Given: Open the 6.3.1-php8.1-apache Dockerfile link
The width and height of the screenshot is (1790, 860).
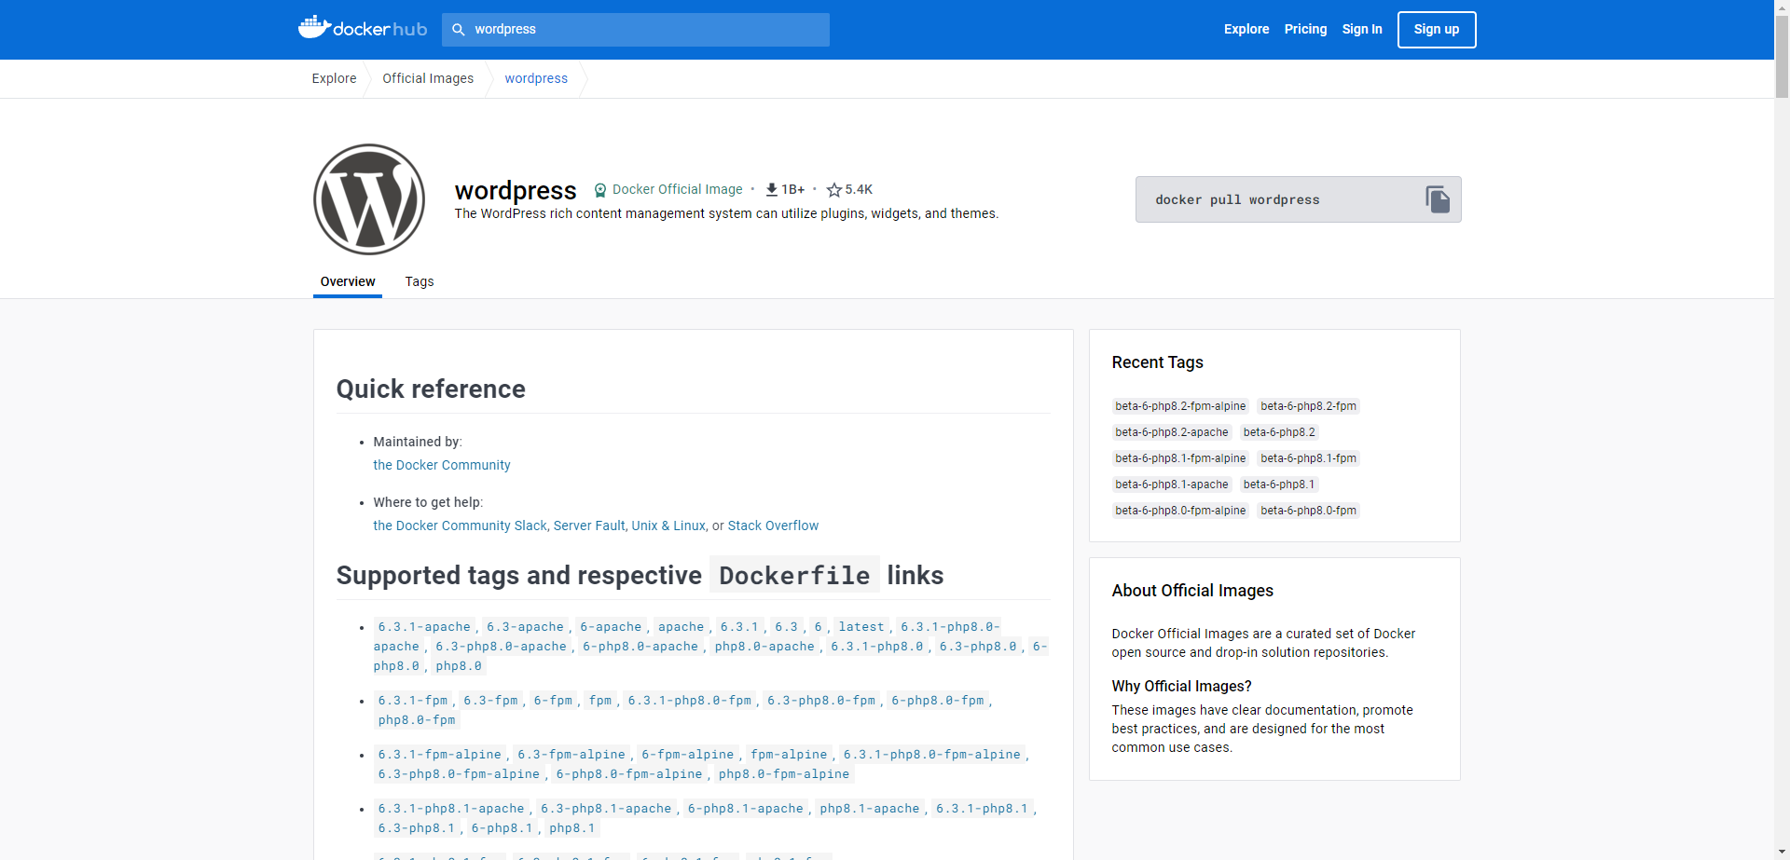Looking at the screenshot, I should [x=451, y=809].
